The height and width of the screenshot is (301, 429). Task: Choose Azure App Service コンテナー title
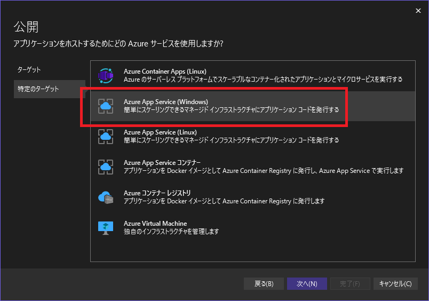162,163
